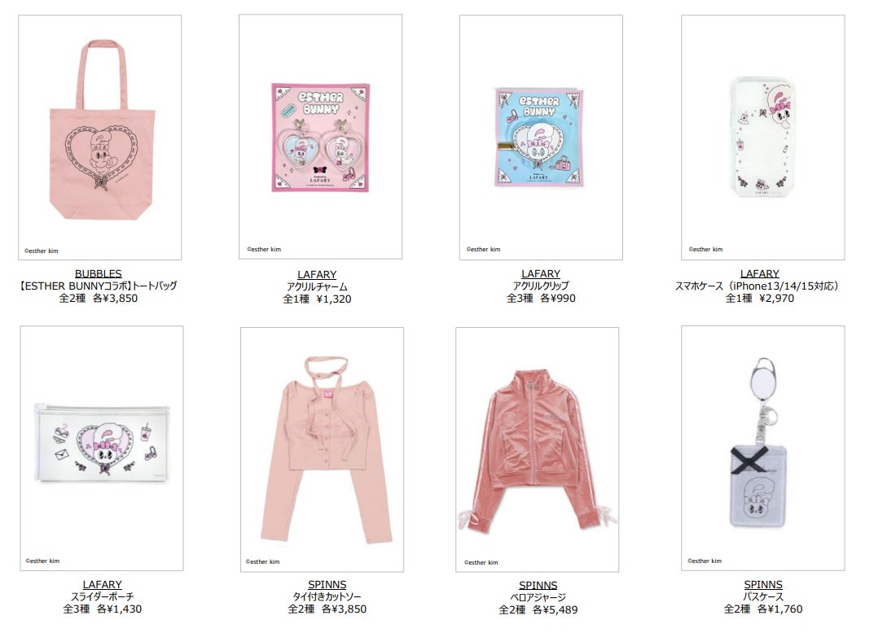Image resolution: width=874 pixels, height=633 pixels.
Task: Click the BUBBLES brand link
Action: pos(98,273)
